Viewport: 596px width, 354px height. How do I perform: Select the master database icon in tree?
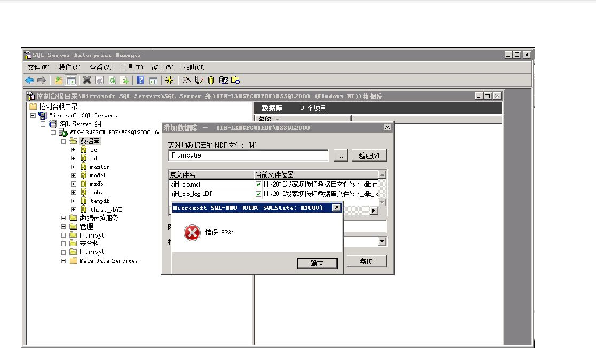pos(84,167)
